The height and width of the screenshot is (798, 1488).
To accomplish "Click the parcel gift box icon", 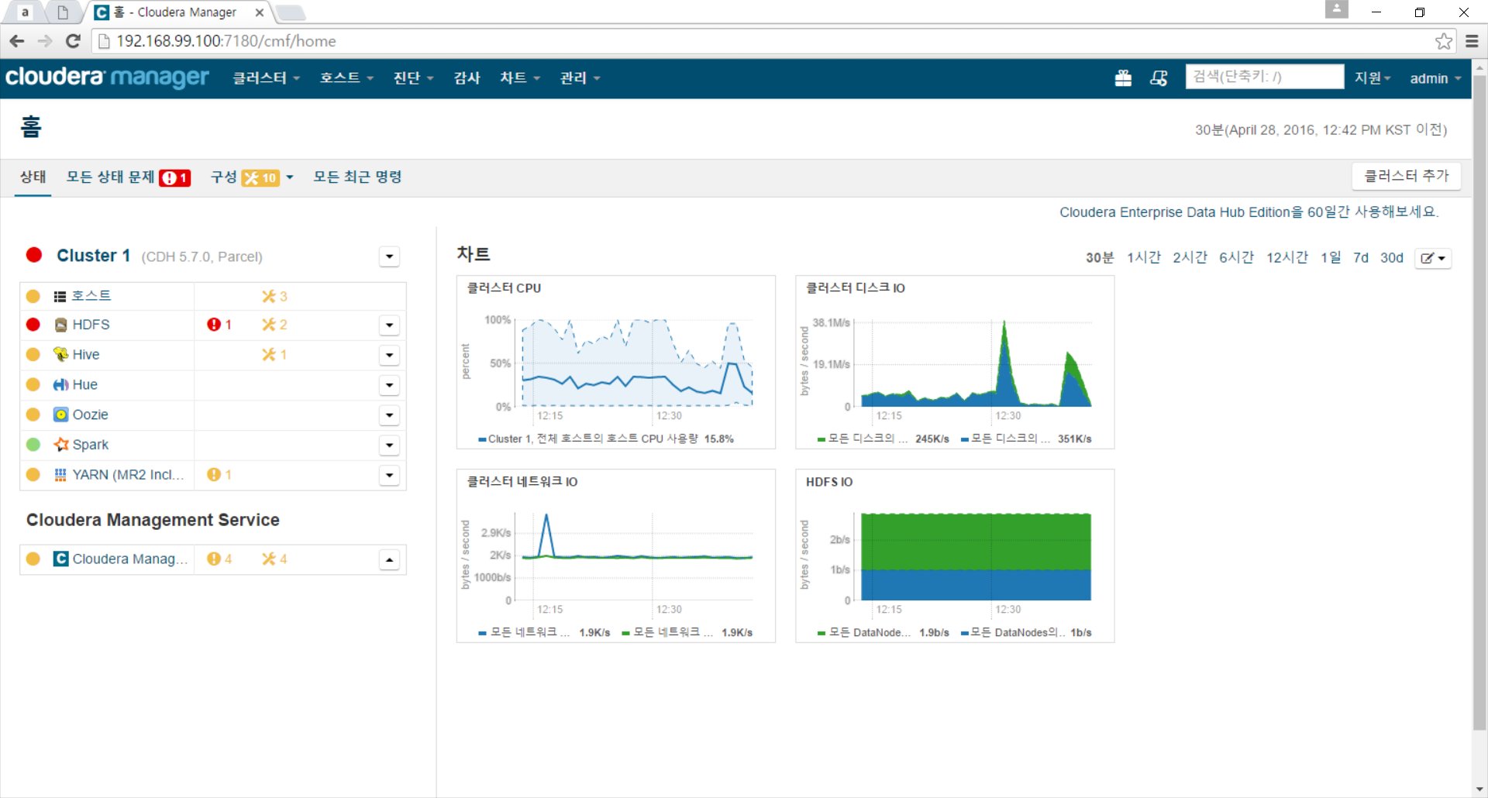I will pyautogui.click(x=1123, y=78).
